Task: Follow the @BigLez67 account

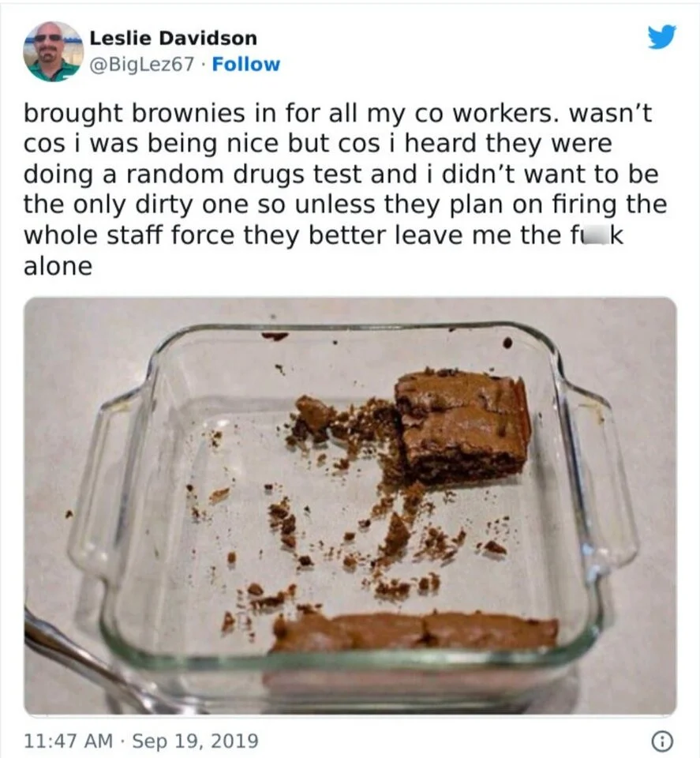Action: [x=246, y=64]
